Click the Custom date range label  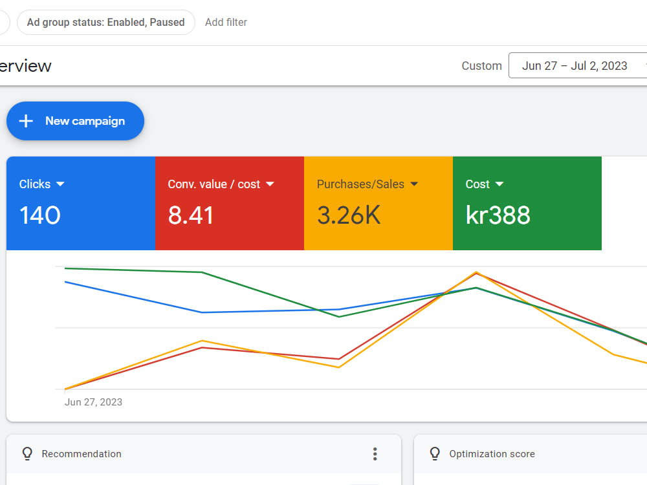click(x=481, y=65)
